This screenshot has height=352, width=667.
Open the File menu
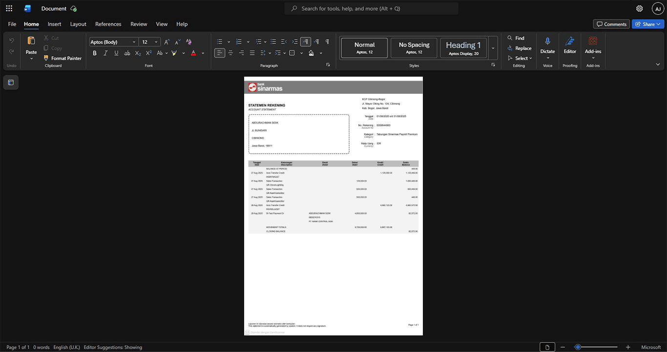click(x=12, y=24)
